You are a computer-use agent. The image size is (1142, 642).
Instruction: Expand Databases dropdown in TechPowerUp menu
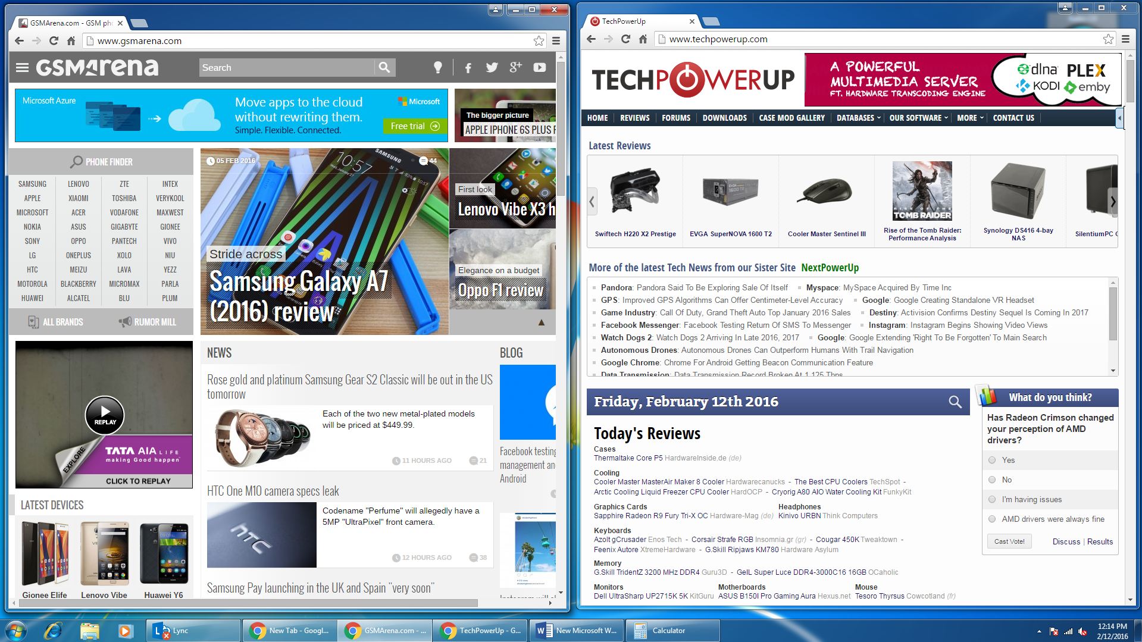(858, 118)
